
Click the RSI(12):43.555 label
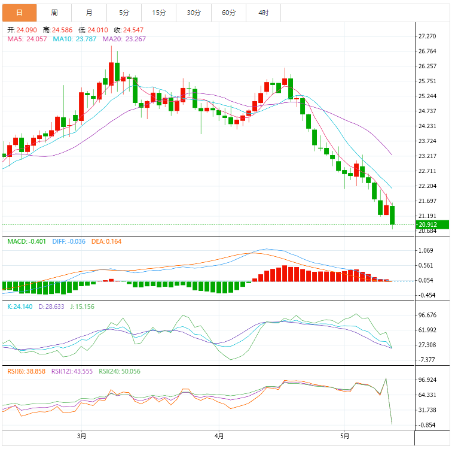click(x=72, y=371)
